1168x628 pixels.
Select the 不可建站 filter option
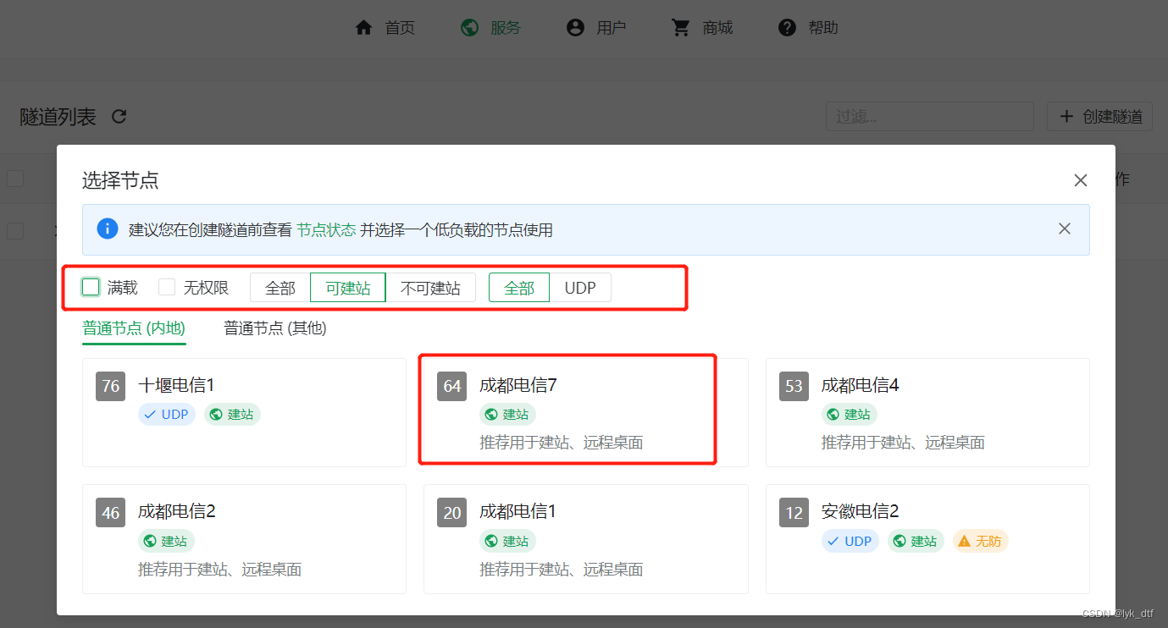430,288
